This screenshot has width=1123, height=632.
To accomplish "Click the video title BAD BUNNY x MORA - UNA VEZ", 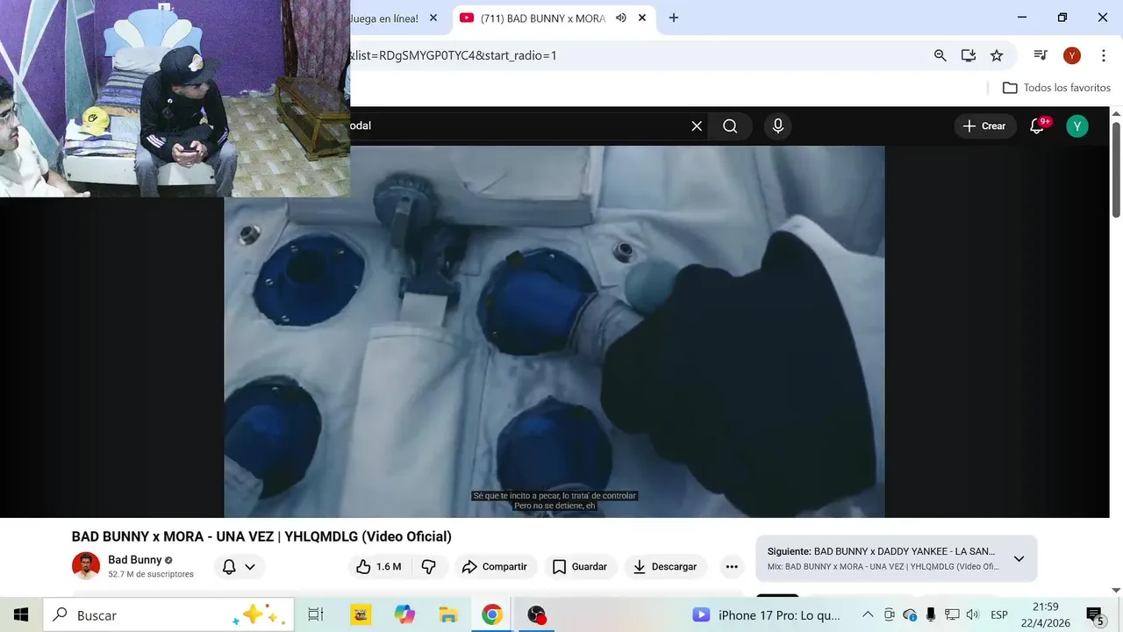I will 261,536.
